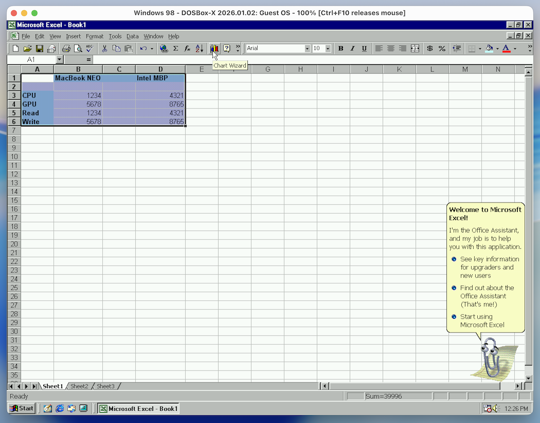
Task: Expand the Fill Color dropdown arrow
Action: 497,48
